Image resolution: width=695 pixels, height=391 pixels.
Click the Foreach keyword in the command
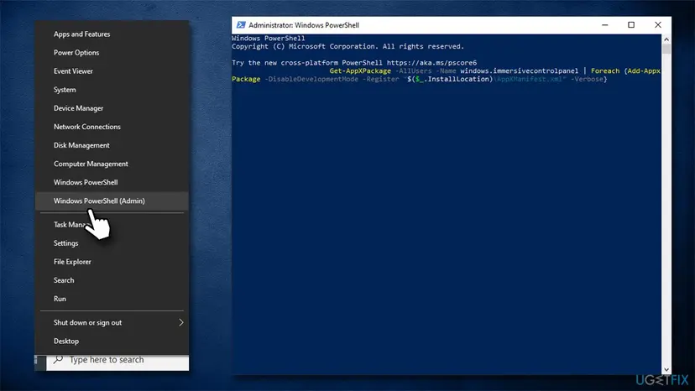click(x=605, y=71)
